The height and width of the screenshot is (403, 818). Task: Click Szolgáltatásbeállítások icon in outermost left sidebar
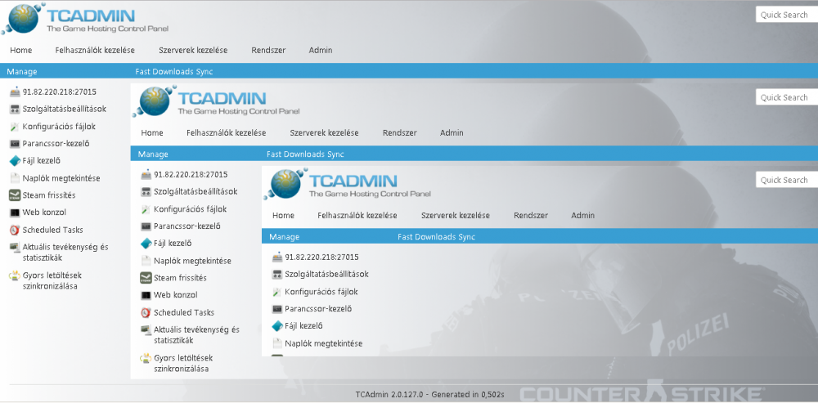15,109
